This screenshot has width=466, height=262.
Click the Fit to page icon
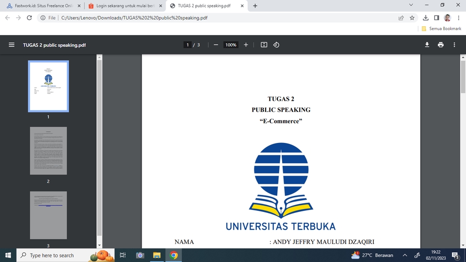pyautogui.click(x=264, y=45)
